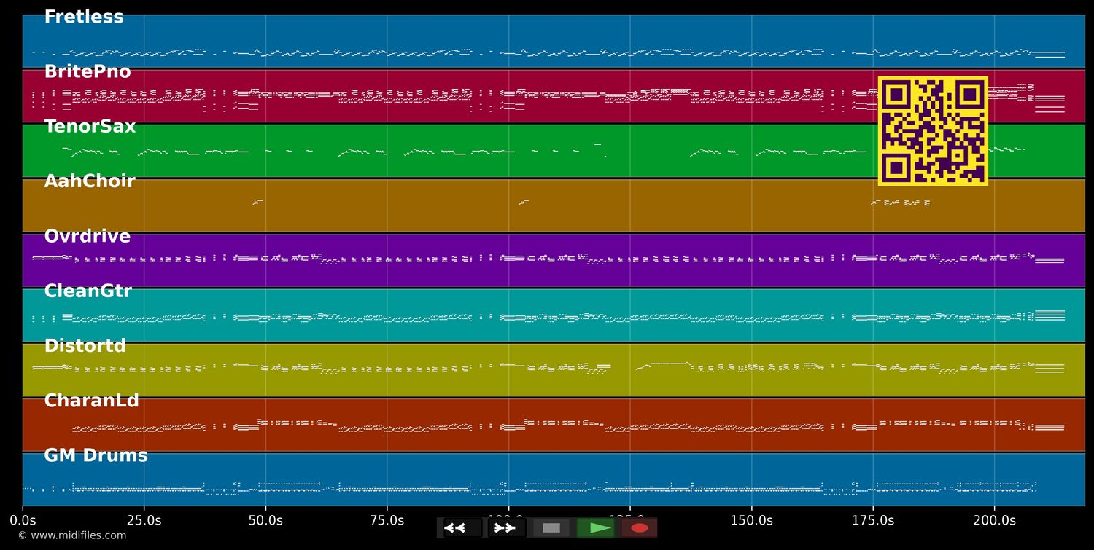Select the CharanLd track label

(91, 401)
